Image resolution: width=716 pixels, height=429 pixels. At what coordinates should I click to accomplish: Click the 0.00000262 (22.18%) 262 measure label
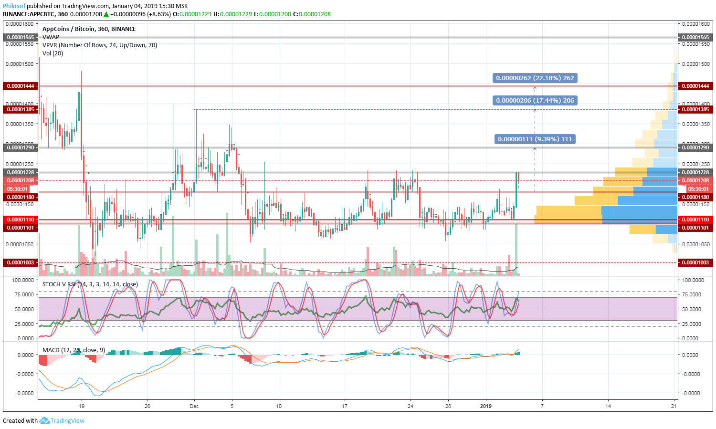(535, 78)
